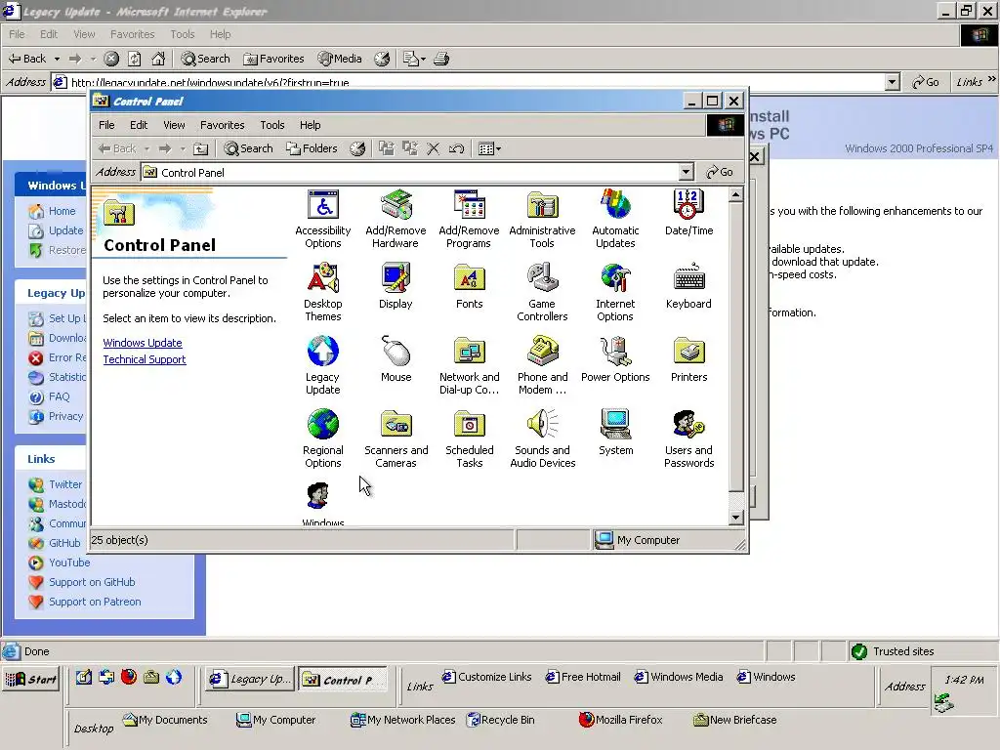The height and width of the screenshot is (750, 1000).
Task: Click scroll down arrow in Control Panel
Action: [x=735, y=518]
